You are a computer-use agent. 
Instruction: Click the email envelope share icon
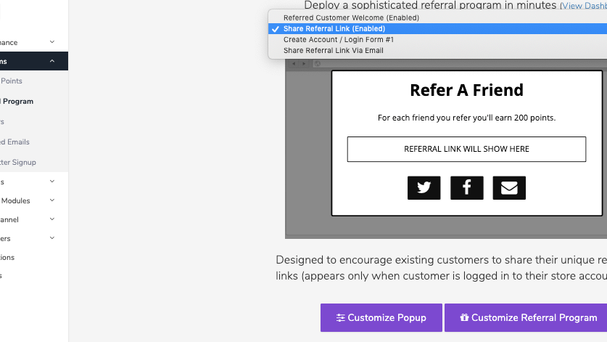click(x=509, y=187)
